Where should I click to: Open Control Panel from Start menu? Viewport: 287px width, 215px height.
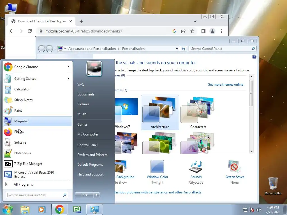point(87,145)
